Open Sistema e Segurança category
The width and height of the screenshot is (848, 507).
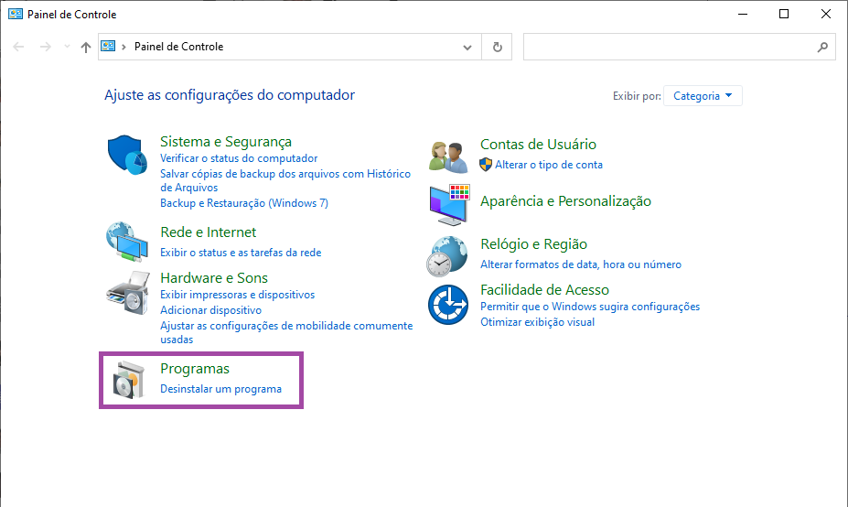coord(226,141)
